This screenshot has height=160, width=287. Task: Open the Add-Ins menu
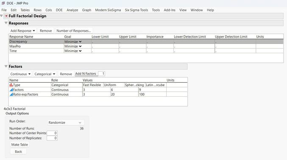(170, 10)
